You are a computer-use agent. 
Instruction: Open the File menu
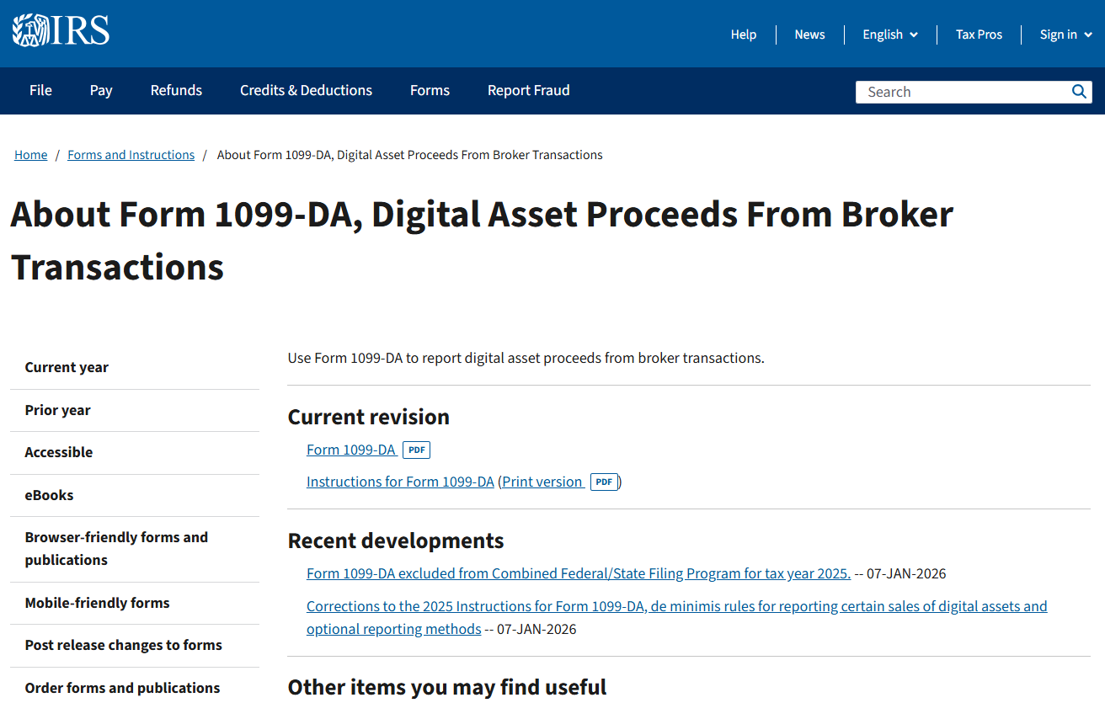coord(40,90)
